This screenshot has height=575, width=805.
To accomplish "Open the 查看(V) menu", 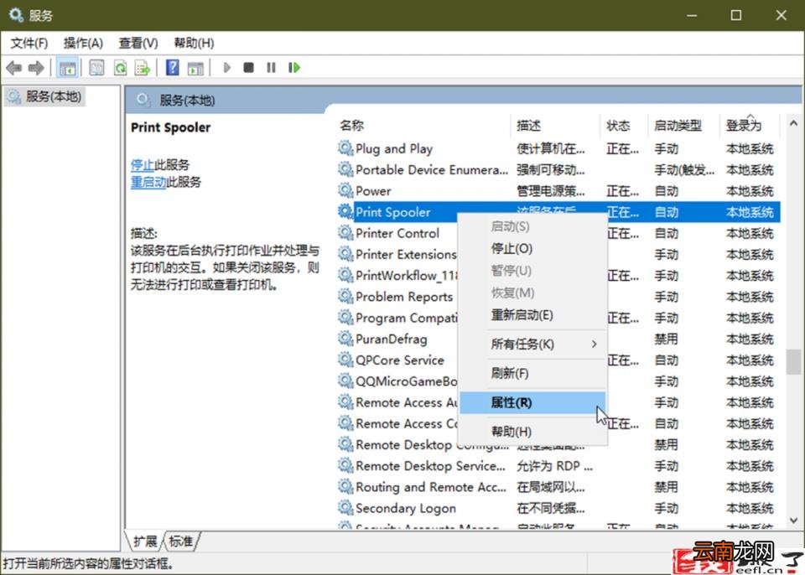I will 138,43.
